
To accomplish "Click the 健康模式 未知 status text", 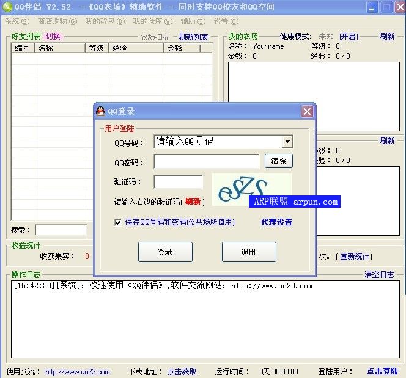I will [x=326, y=37].
